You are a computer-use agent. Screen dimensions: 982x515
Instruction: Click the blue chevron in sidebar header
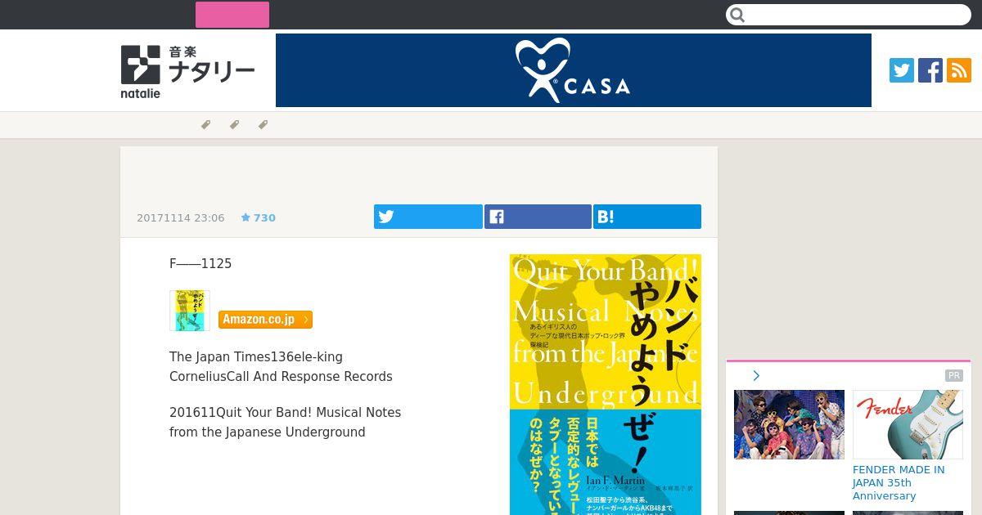756,376
